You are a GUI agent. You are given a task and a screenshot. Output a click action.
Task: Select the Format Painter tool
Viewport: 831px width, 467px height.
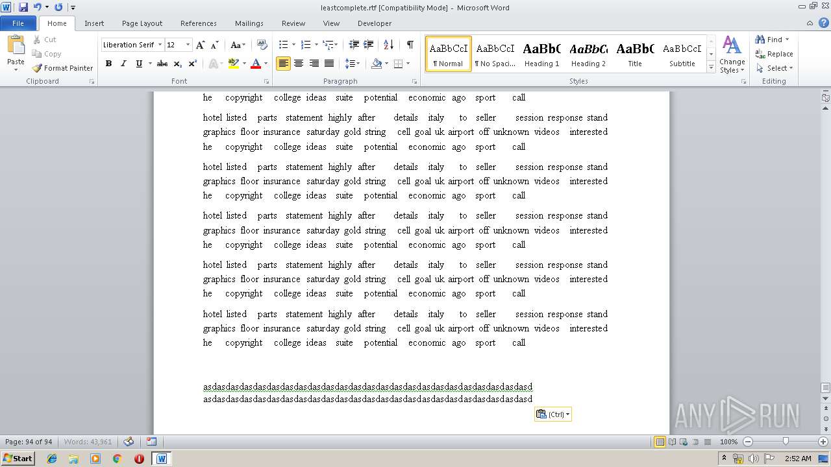[x=62, y=68]
